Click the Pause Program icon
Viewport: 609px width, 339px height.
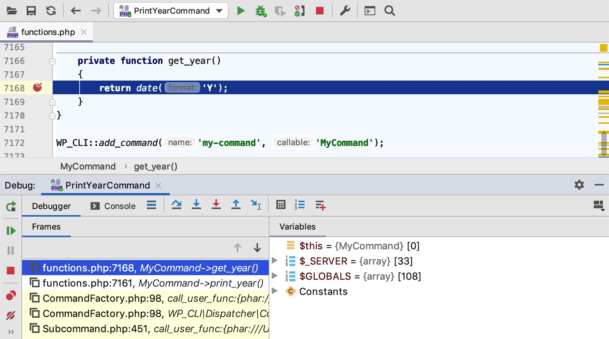(11, 250)
